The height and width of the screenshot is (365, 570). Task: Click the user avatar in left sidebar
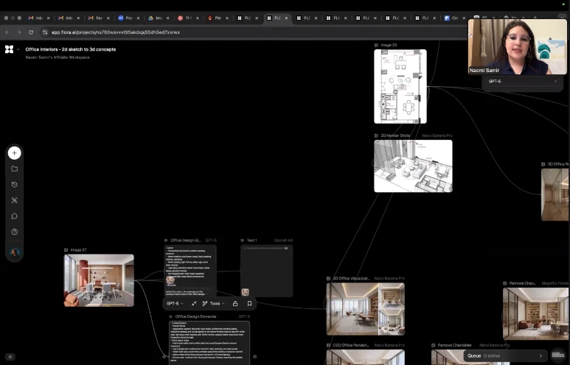[x=14, y=252]
